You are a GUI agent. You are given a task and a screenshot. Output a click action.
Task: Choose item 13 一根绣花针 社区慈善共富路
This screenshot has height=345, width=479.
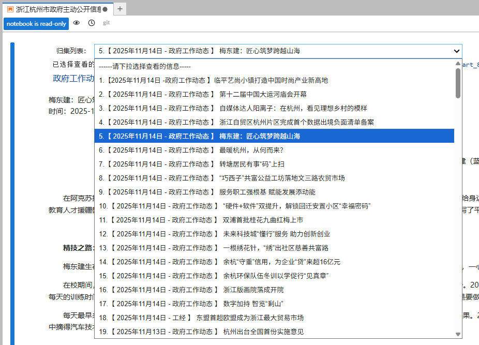pos(274,248)
